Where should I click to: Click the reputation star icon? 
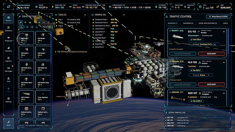click(x=185, y=7)
